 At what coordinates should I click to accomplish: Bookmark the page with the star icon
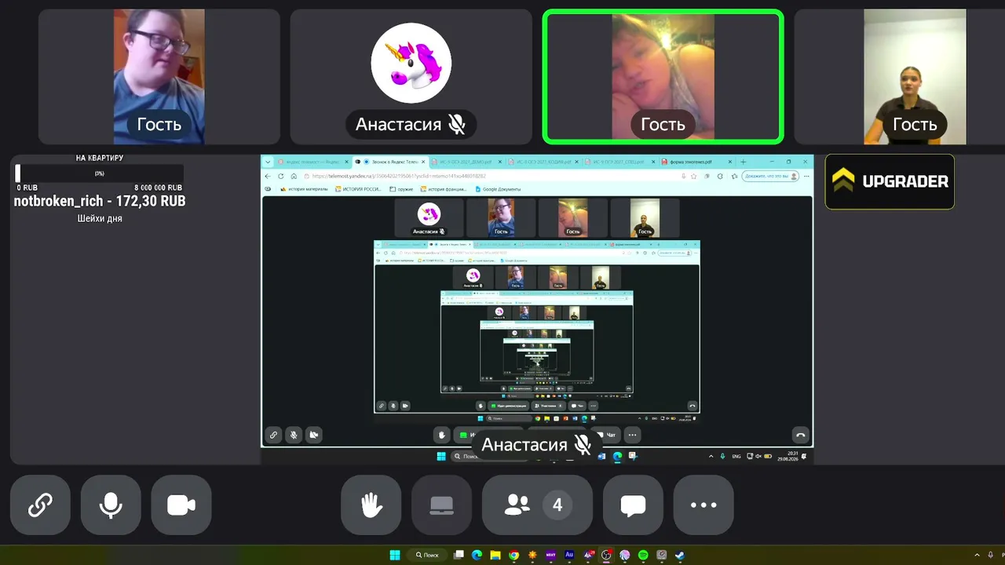point(693,176)
